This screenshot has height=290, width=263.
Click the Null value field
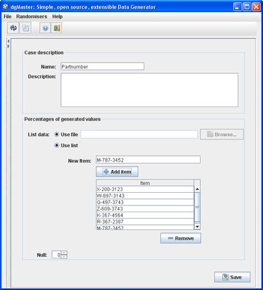click(x=57, y=255)
